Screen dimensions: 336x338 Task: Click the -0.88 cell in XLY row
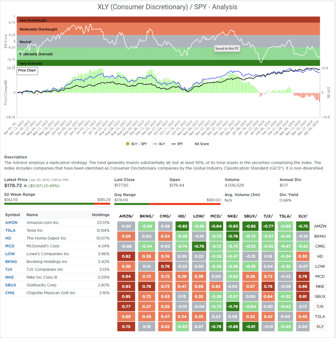pyautogui.click(x=233, y=326)
